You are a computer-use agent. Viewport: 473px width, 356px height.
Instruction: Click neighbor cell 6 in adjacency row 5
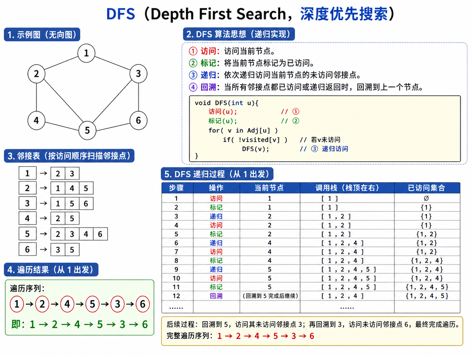pyautogui.click(x=100, y=234)
